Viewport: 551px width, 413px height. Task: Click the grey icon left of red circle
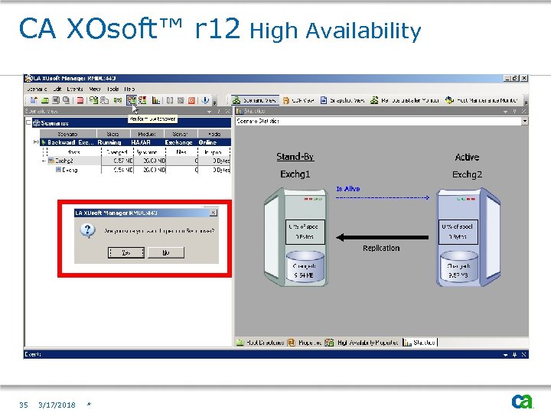(181, 100)
